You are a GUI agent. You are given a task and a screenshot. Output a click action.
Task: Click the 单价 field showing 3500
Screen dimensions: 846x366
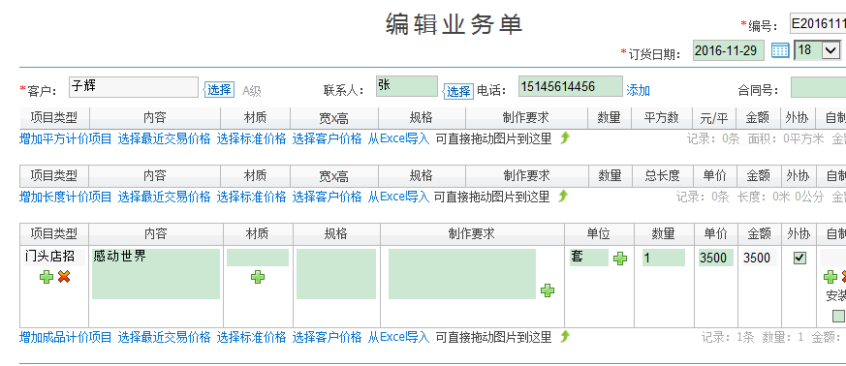tap(716, 258)
